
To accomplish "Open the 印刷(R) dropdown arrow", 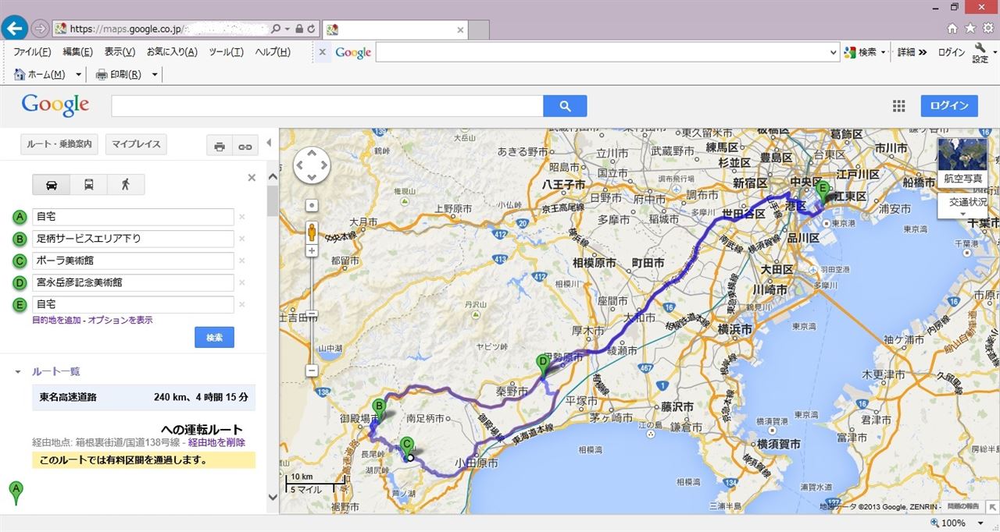I will click(x=155, y=75).
